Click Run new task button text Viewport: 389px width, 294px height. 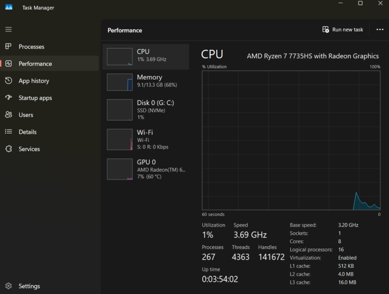coord(347,29)
